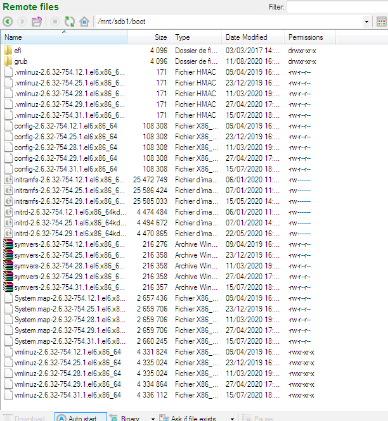
Task: Open the efi folder
Action: click(18, 51)
